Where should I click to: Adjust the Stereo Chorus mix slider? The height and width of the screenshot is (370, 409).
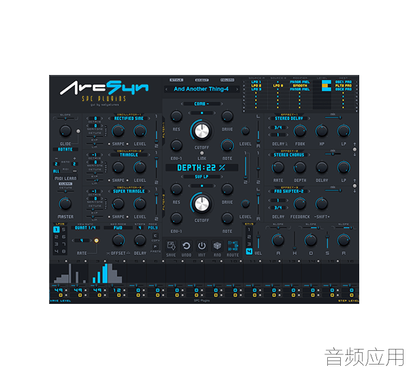333,154
